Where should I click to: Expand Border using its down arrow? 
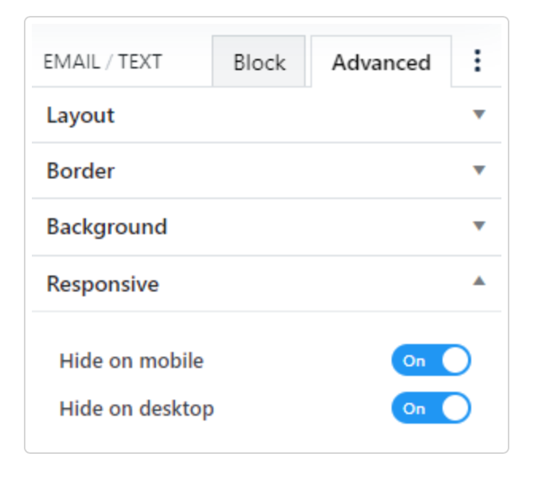pos(478,170)
